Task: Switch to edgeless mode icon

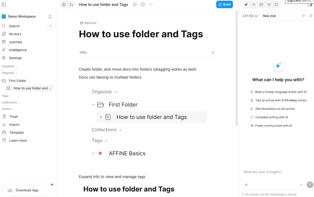Action: 71,4
